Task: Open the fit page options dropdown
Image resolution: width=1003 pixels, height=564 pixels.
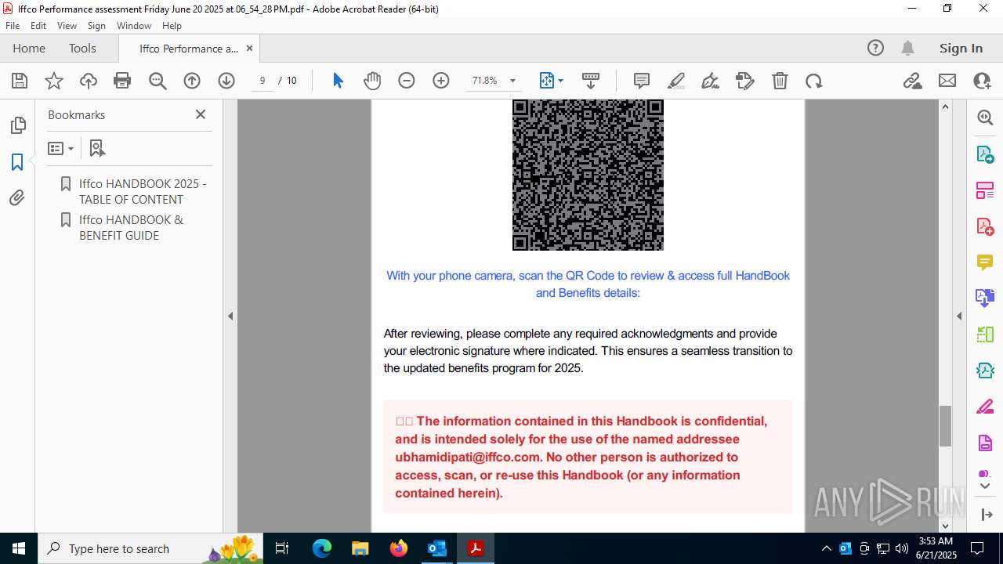Action: point(552,81)
